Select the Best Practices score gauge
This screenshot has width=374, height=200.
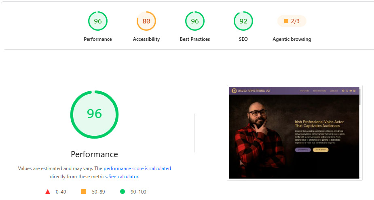point(195,21)
